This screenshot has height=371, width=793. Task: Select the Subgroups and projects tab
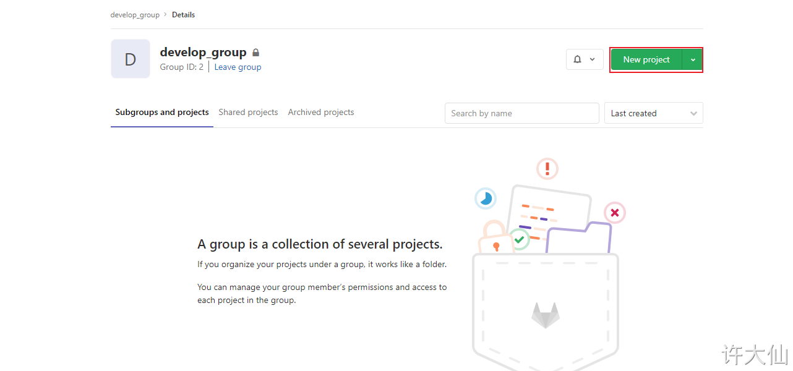coord(162,113)
